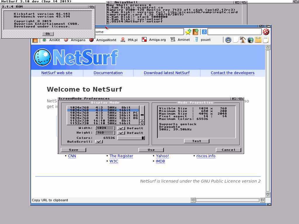Viewport: 299px width, 224px height.
Task: Open the PPA.pl bookmark
Action: (x=129, y=40)
